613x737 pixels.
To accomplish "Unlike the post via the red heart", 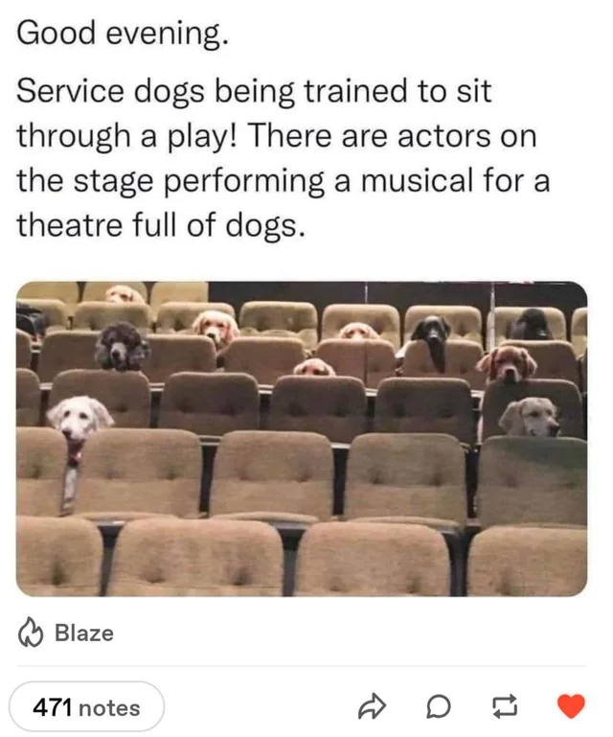I will [x=571, y=706].
